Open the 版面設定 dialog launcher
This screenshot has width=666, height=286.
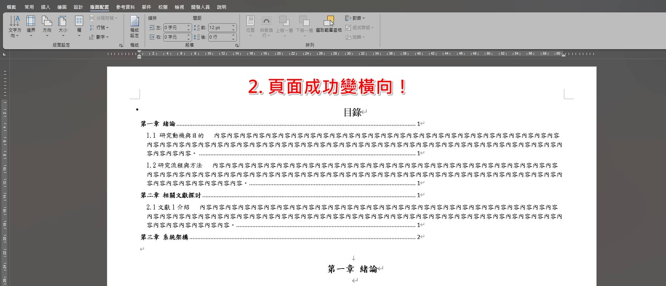(x=121, y=46)
